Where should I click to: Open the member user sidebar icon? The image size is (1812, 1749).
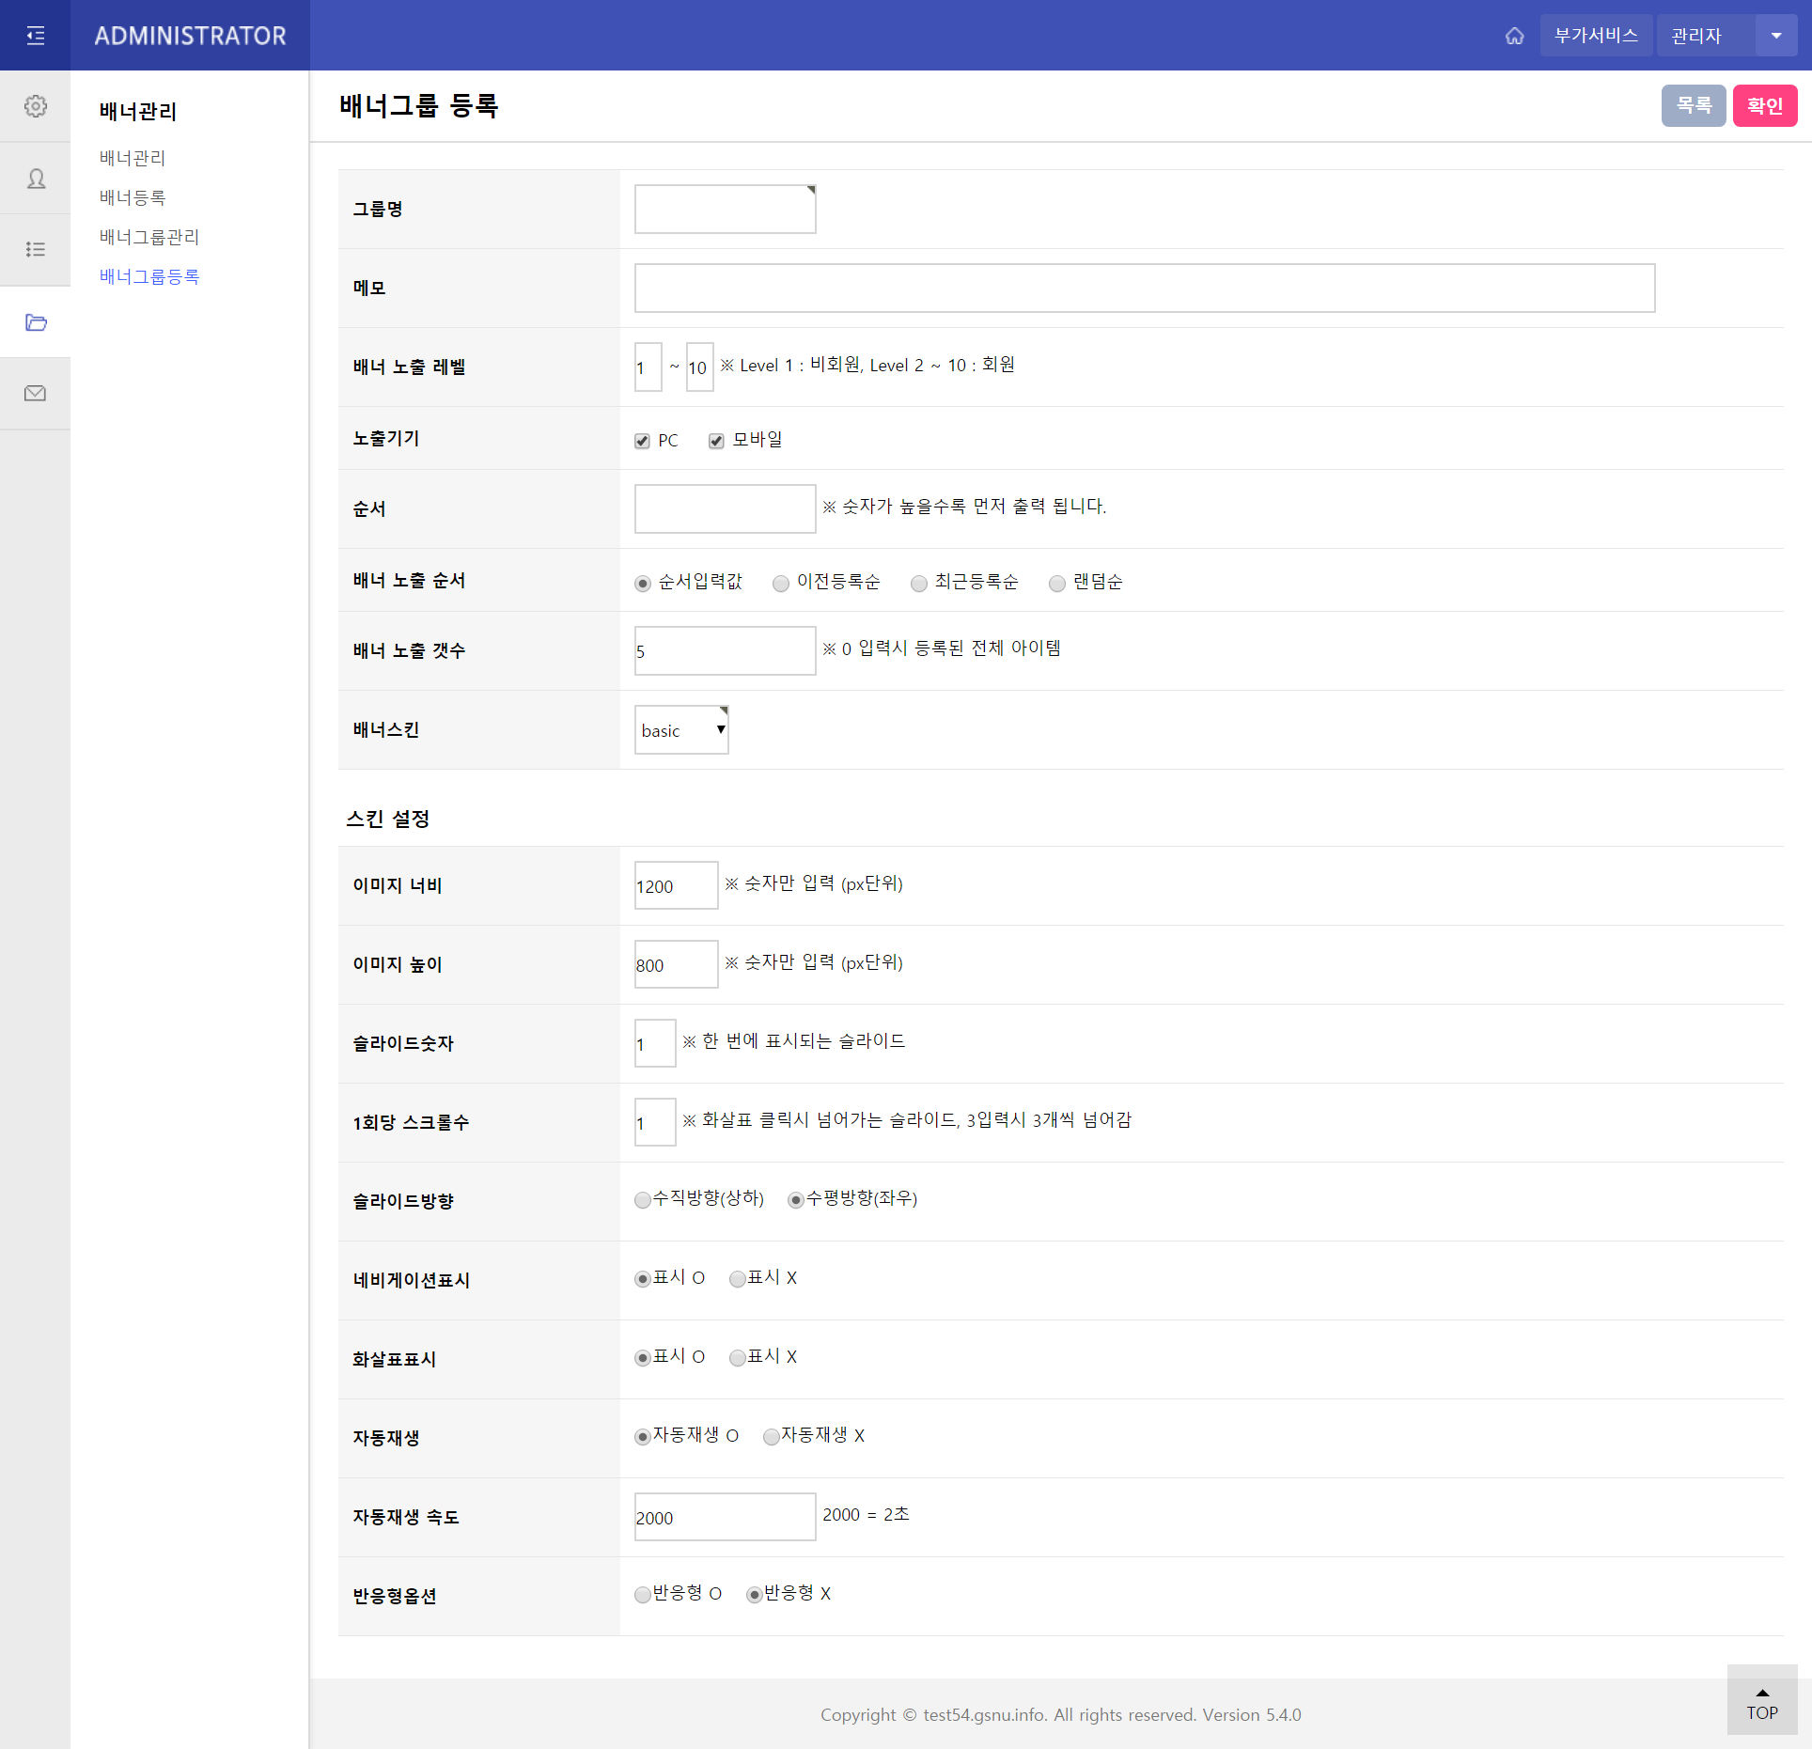[35, 179]
